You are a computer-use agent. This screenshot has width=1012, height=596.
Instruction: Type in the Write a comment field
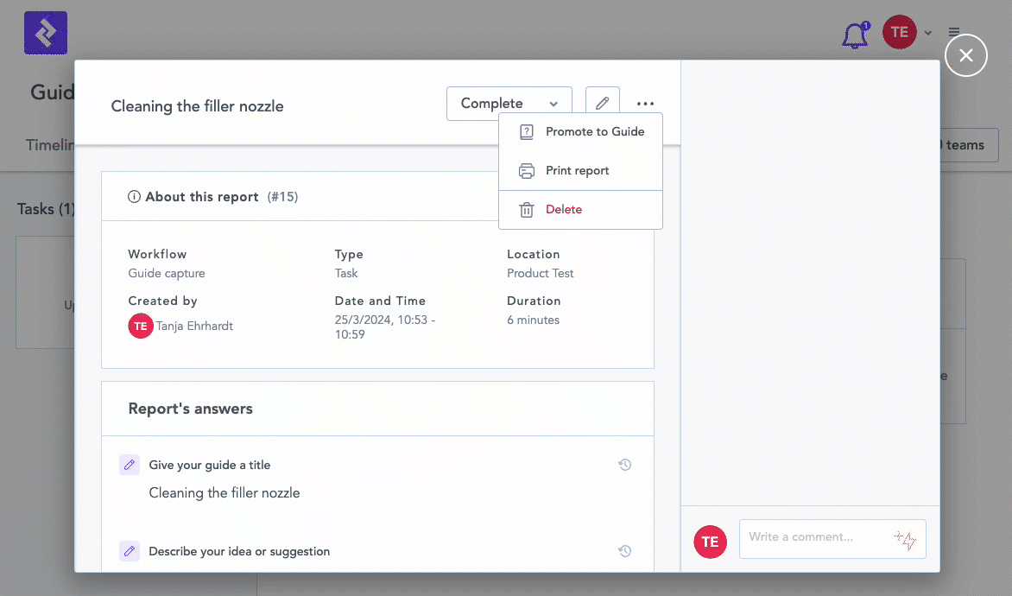click(816, 537)
